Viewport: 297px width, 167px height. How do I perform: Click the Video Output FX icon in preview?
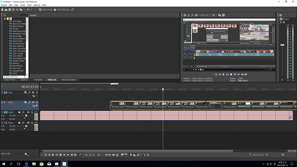pos(192,15)
